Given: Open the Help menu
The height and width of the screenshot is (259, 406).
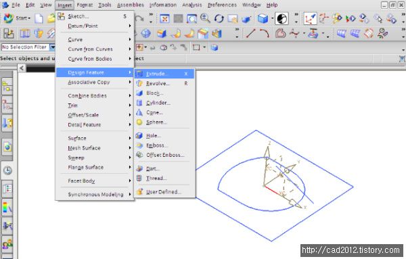Looking at the screenshot, I should (272, 5).
